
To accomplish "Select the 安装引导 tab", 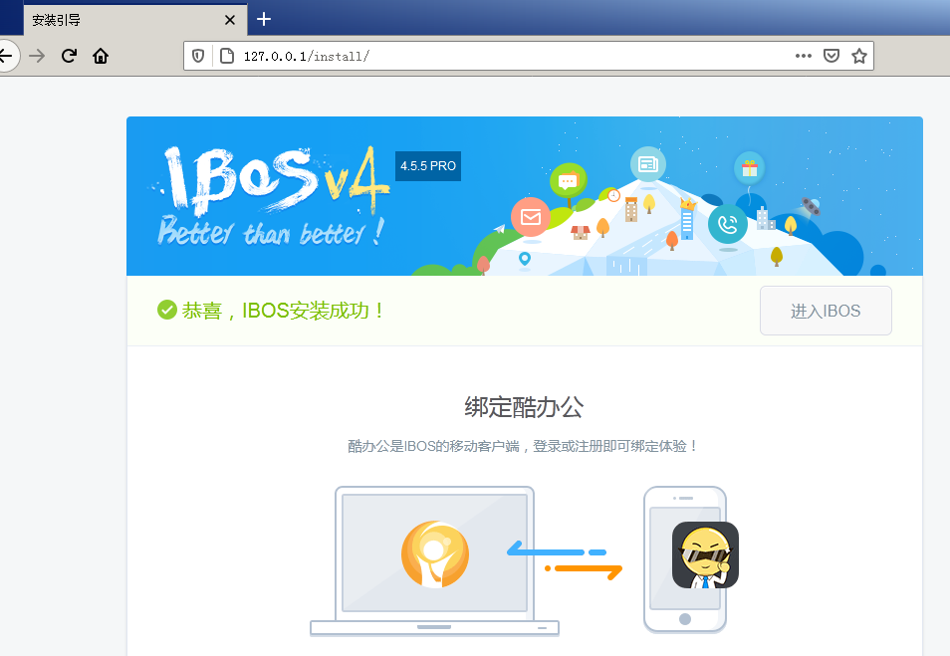I will tap(135, 20).
